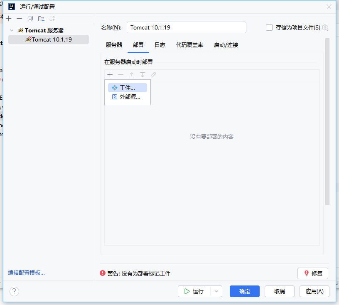Open help via the question mark button

[14, 291]
